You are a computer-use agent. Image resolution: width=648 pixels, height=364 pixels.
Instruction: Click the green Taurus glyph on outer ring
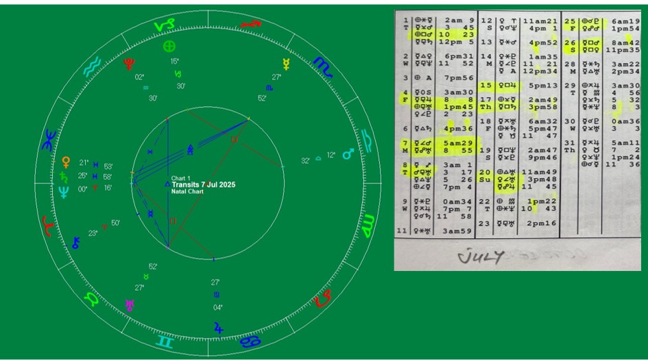coord(91,299)
